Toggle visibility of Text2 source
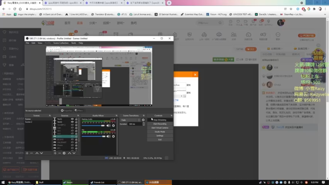The width and height of the screenshot is (329, 185). click(72, 122)
